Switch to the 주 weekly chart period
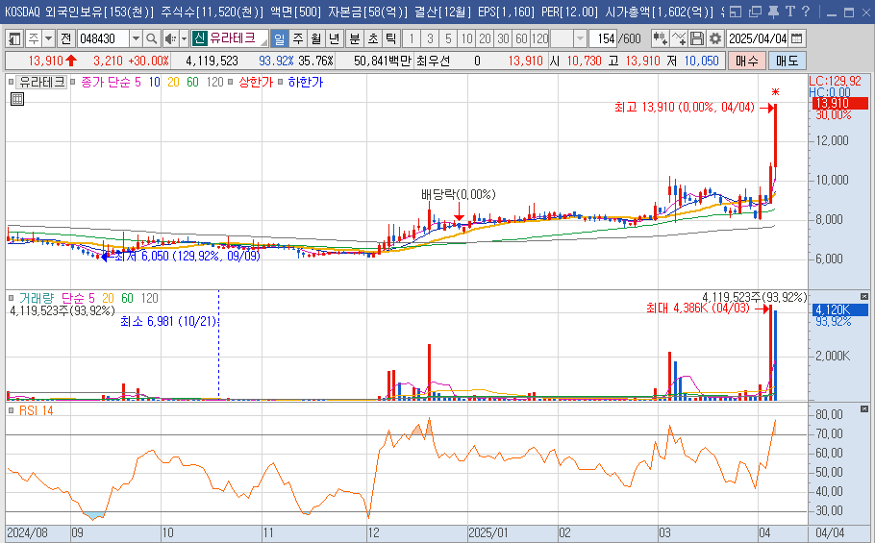The width and height of the screenshot is (875, 543). [298, 38]
